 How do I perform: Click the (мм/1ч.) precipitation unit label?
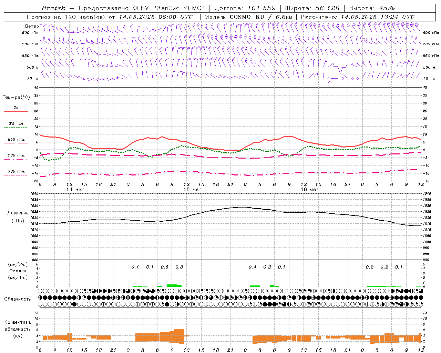tap(17, 278)
